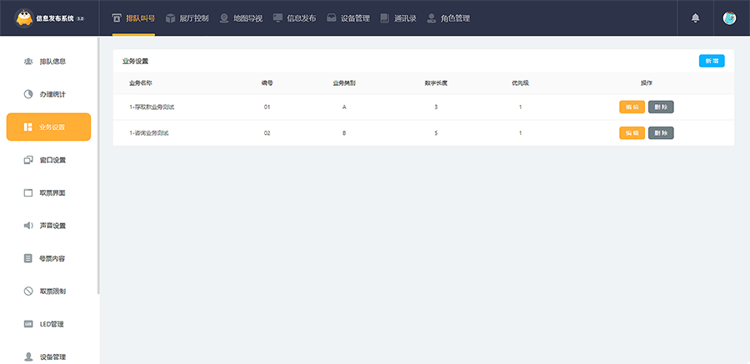This screenshot has height=364, width=750.
Task: Click 删除 for the 01 business row
Action: click(x=661, y=107)
